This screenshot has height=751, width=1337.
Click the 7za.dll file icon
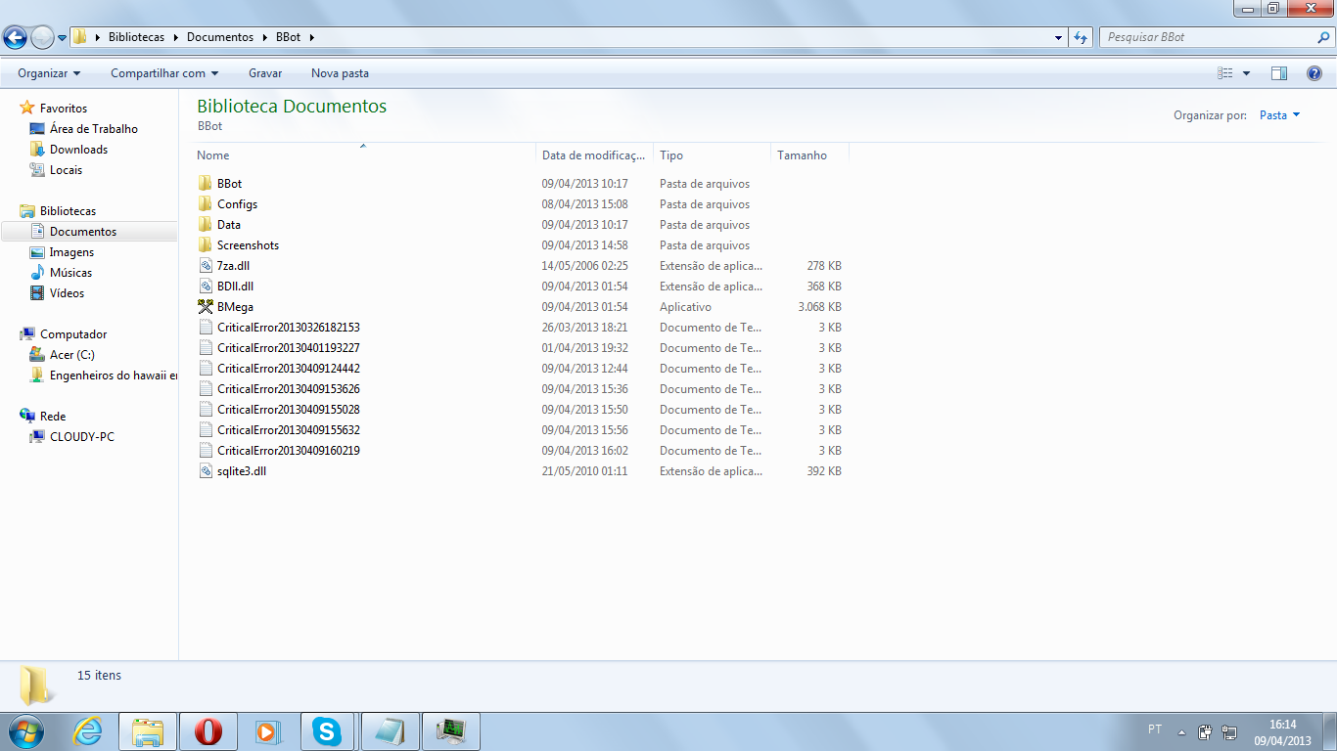(x=206, y=266)
